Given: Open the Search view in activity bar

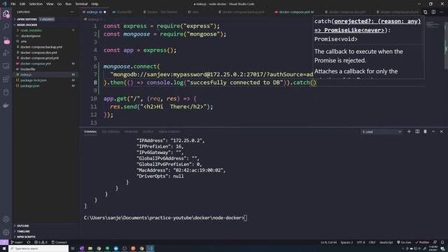Looking at the screenshot, I should coord(6,27).
